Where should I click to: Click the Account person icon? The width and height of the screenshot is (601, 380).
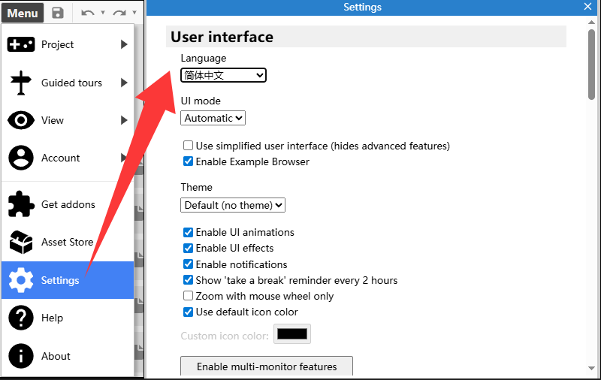pos(21,158)
